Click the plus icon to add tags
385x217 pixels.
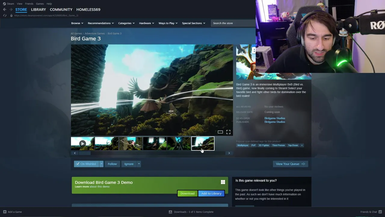tap(302, 145)
